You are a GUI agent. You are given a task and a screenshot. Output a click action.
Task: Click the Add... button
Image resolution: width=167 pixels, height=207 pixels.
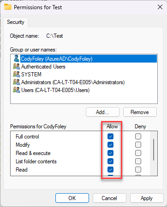tap(102, 112)
